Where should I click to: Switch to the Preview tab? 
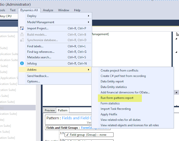point(50,110)
